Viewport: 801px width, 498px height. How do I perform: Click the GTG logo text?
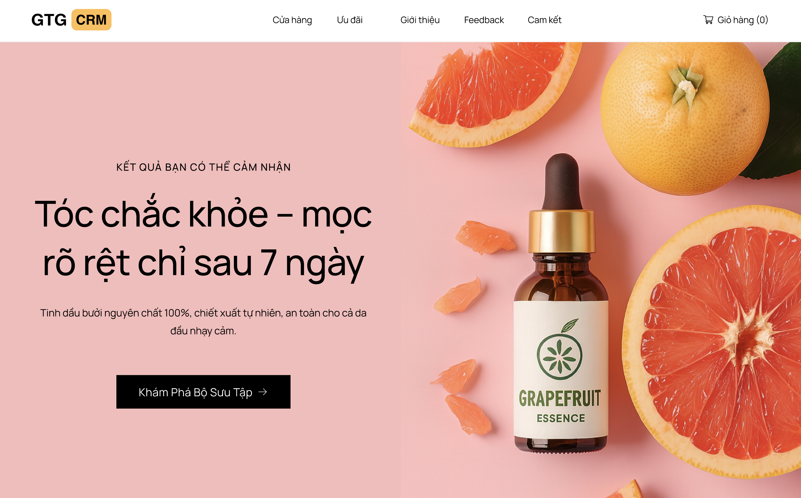tap(49, 20)
